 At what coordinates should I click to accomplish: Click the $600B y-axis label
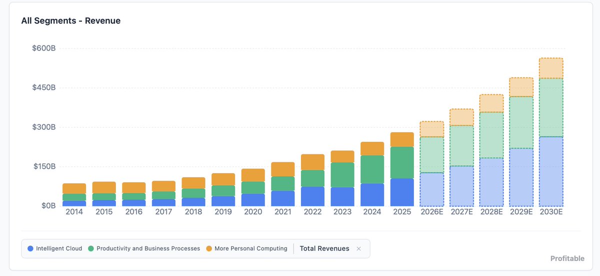pos(43,48)
